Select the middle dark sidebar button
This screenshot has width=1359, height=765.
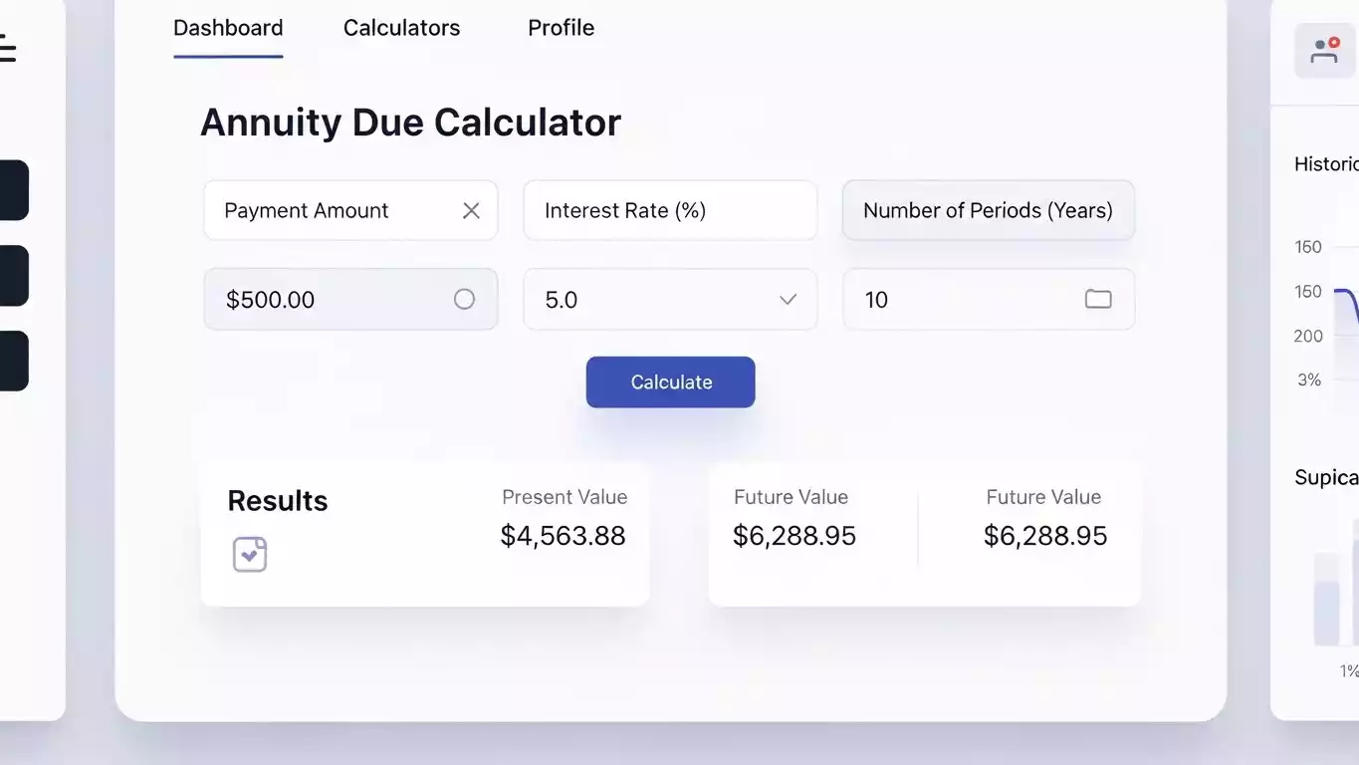click(x=14, y=276)
